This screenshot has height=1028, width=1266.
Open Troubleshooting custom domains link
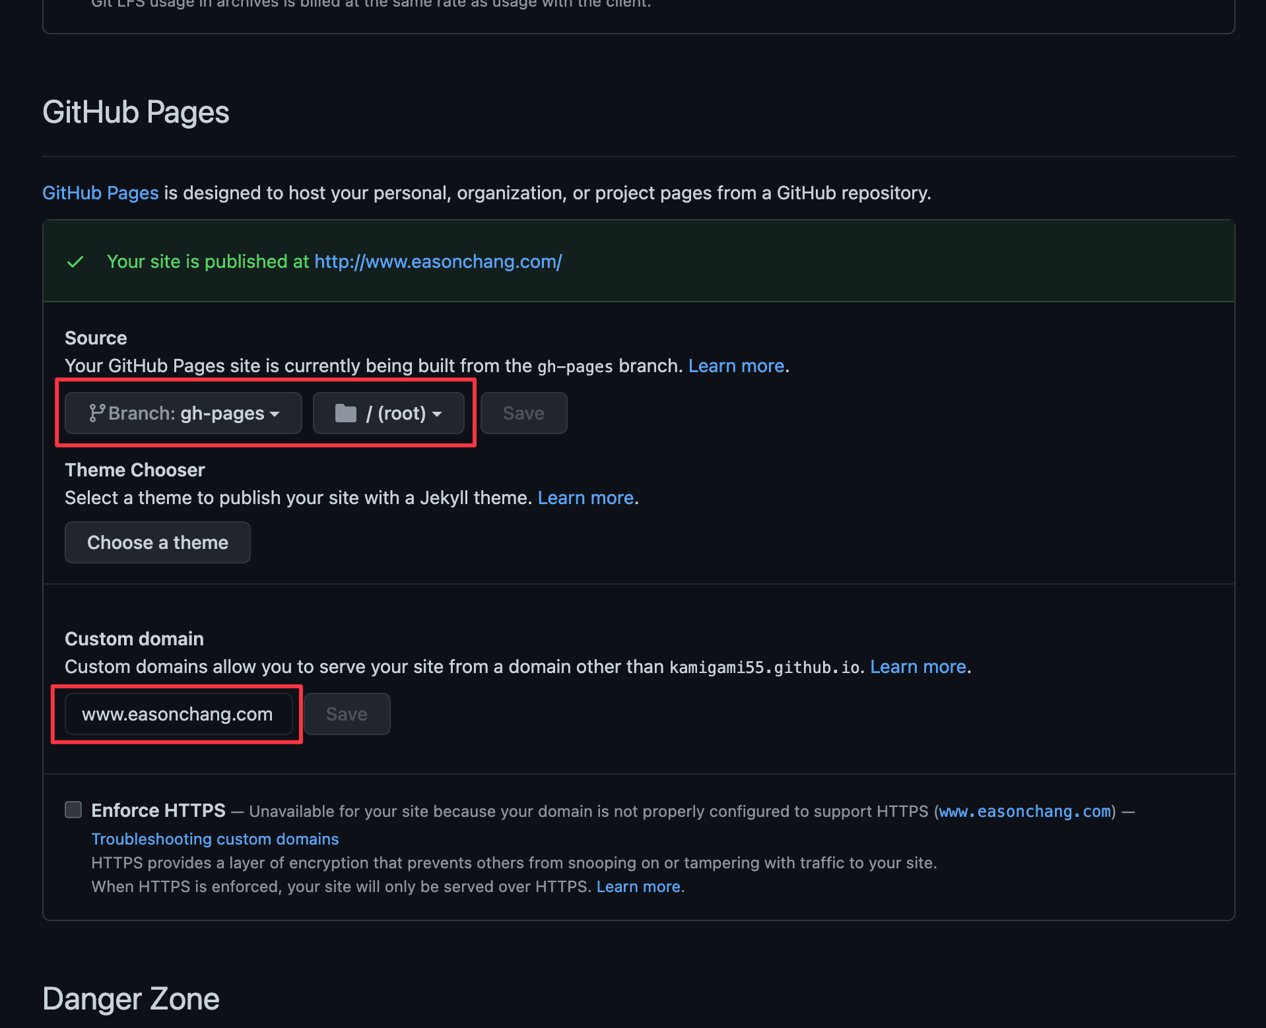pos(215,839)
